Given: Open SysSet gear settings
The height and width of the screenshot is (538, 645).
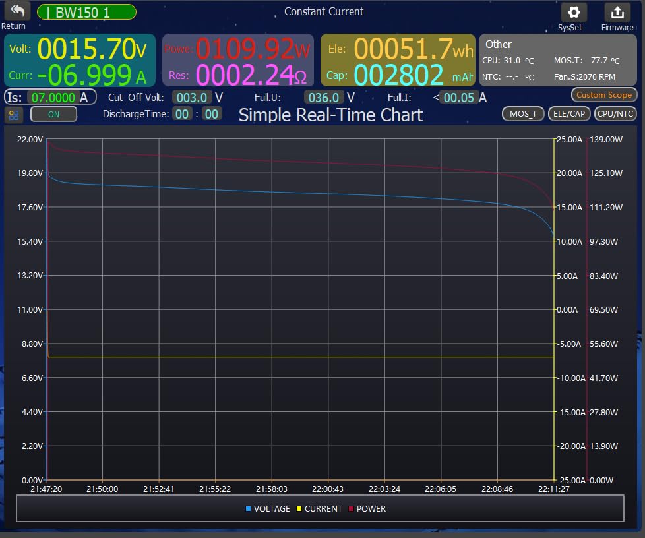Looking at the screenshot, I should pos(573,13).
